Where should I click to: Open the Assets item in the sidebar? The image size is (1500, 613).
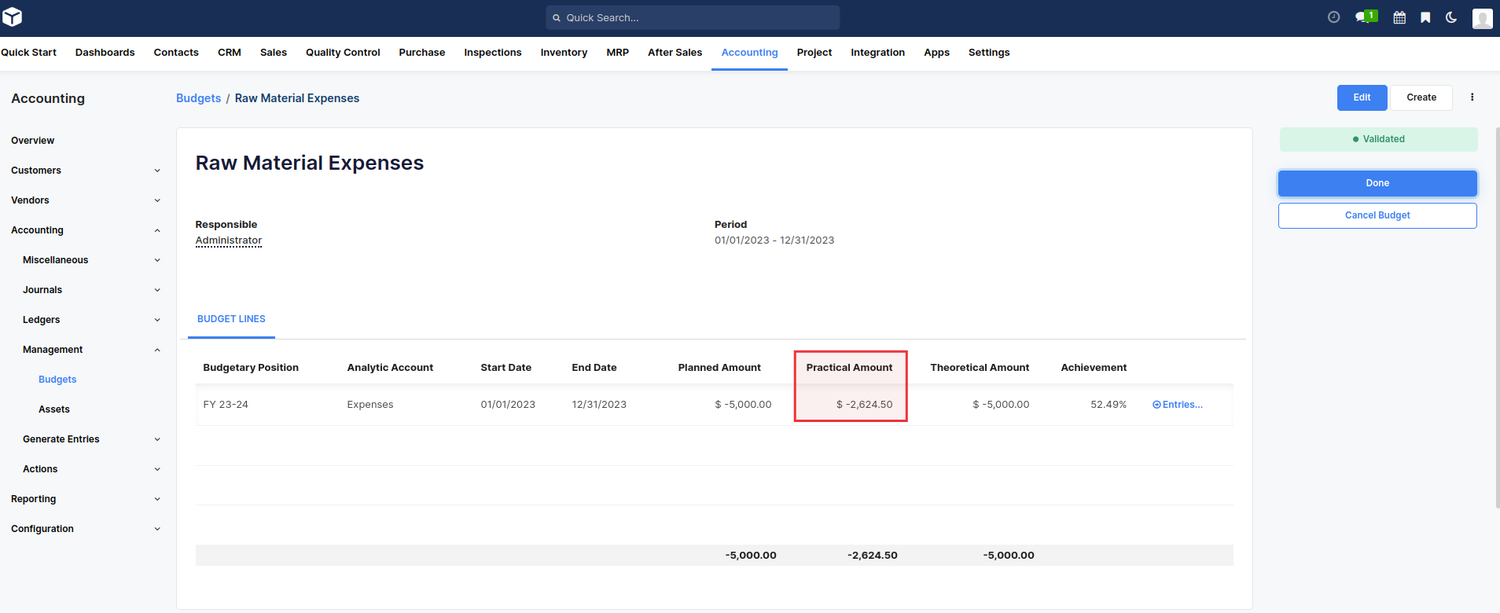54,409
